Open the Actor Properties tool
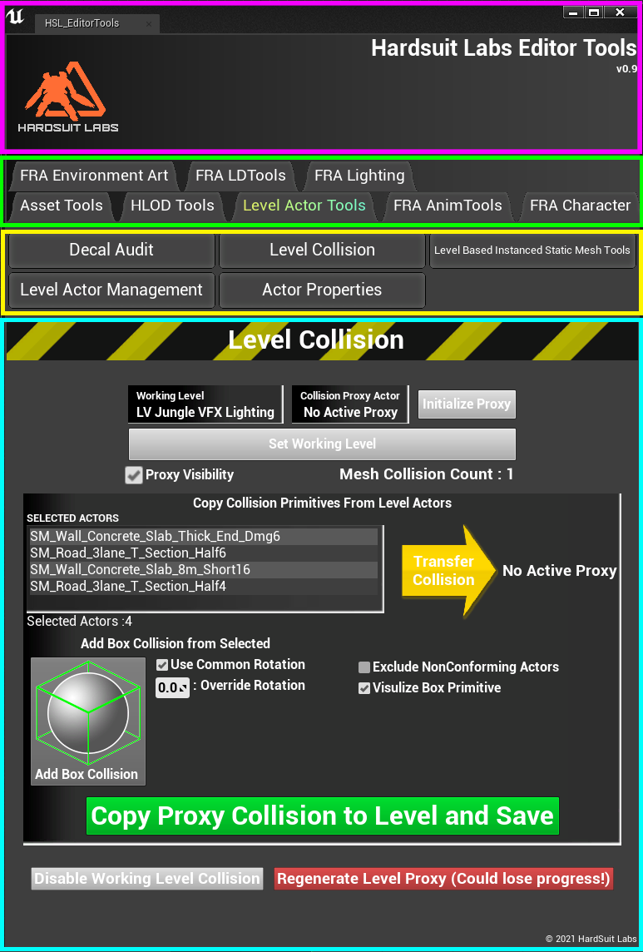 pos(323,290)
